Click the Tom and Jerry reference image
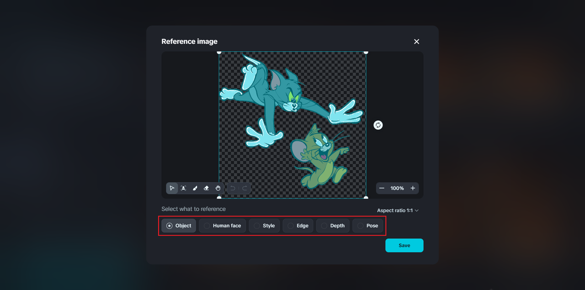Viewport: 585px width, 290px height. [x=292, y=125]
